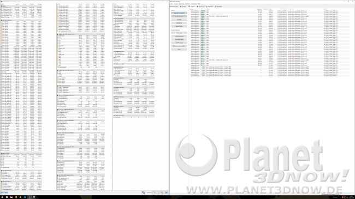Image resolution: width=355 pixels, height=199 pixels.
Task: Click the HWiNFO expand columns right-arrows icon
Action: [6, 192]
